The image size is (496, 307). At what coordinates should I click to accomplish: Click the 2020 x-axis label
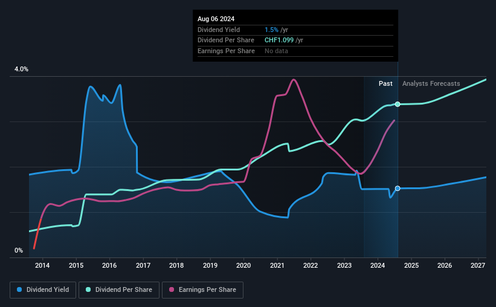point(243,265)
